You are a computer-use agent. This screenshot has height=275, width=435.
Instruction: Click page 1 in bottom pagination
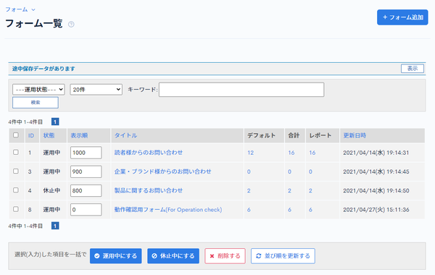click(x=55, y=226)
